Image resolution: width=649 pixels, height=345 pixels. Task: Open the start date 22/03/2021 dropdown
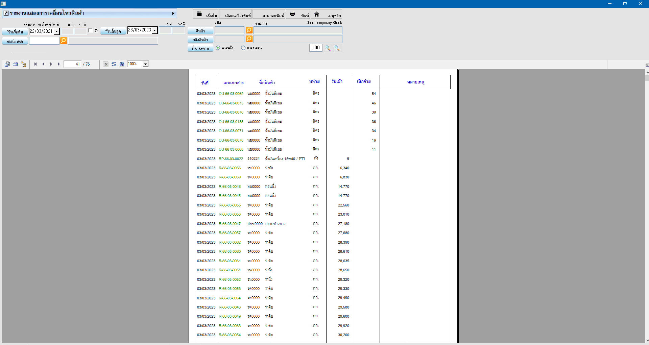pyautogui.click(x=56, y=31)
